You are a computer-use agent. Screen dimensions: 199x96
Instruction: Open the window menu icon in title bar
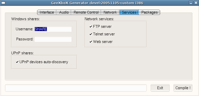point(3,3)
